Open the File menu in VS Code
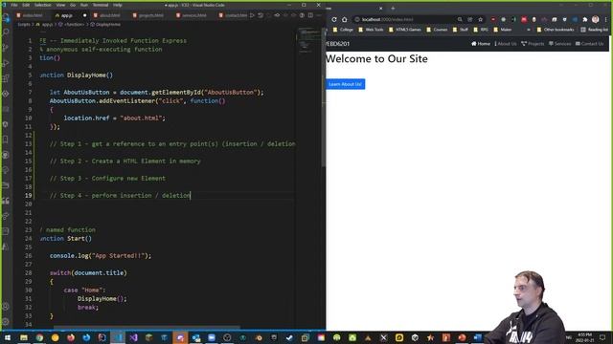Image resolution: width=613 pixels, height=344 pixels. [14, 5]
